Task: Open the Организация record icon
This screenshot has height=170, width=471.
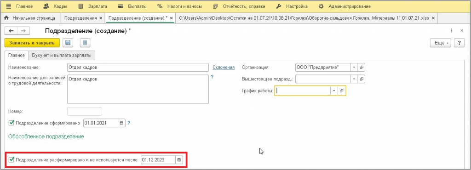Action: pos(362,68)
